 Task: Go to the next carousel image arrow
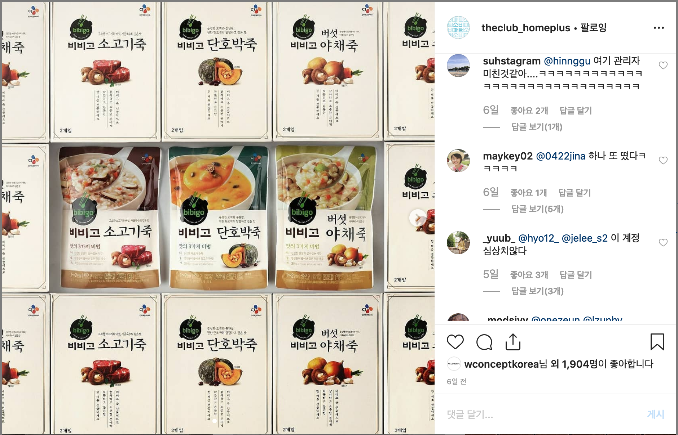418,218
